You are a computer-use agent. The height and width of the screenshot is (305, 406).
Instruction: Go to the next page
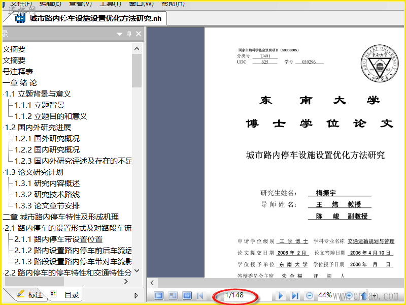tap(281, 295)
